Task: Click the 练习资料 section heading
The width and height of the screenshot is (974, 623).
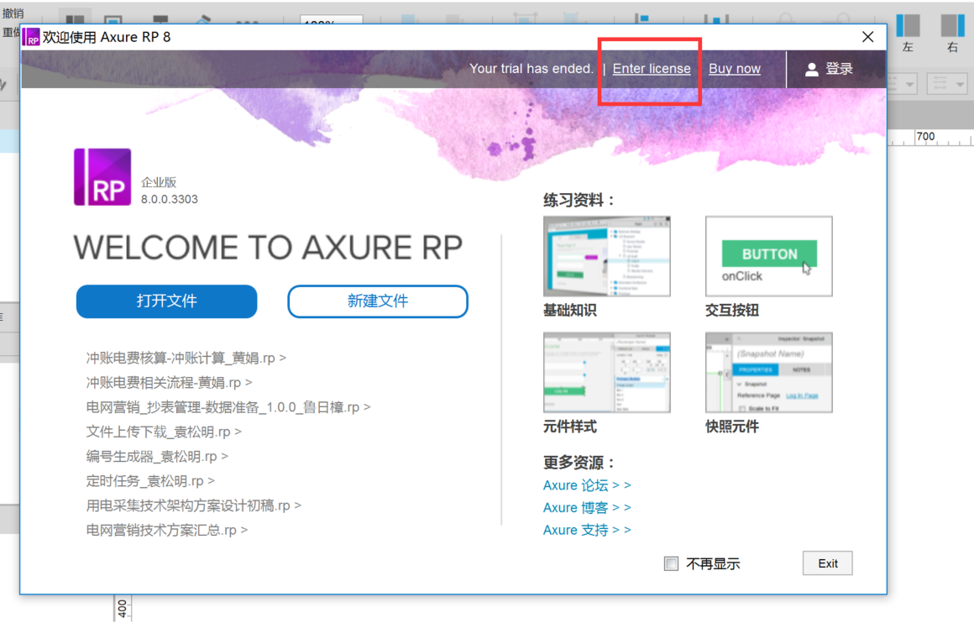Action: pos(579,200)
